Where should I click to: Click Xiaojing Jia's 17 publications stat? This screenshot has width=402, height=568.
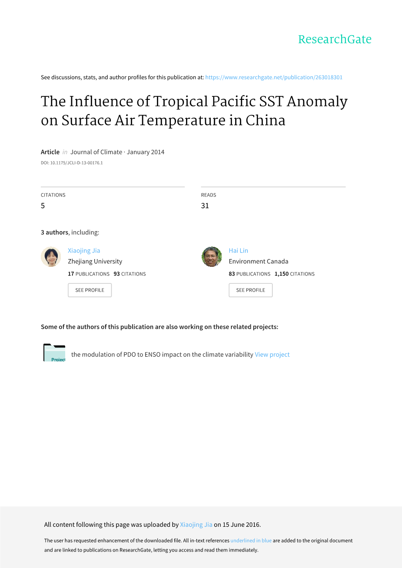[x=89, y=274]
